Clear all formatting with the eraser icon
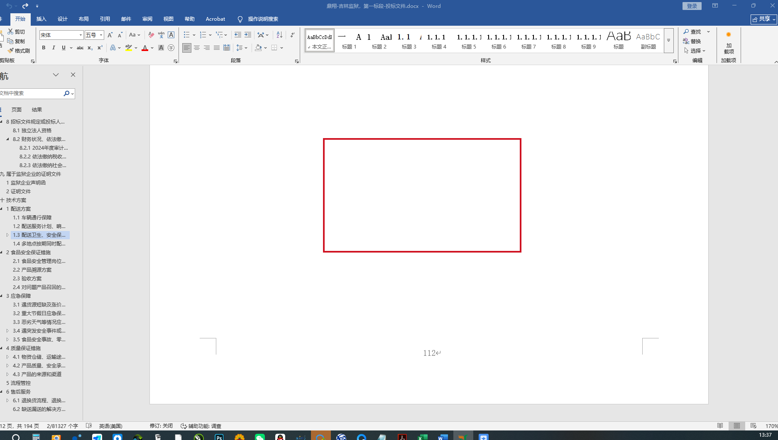Image resolution: width=778 pixels, height=440 pixels. pyautogui.click(x=151, y=35)
